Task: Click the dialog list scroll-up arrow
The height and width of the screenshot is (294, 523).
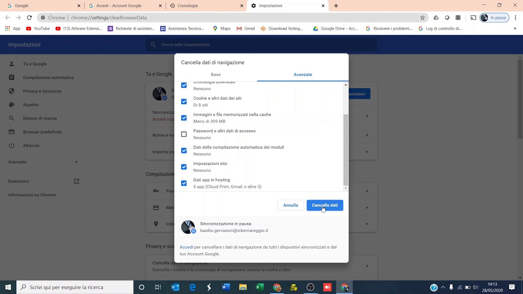Action: tap(346, 85)
